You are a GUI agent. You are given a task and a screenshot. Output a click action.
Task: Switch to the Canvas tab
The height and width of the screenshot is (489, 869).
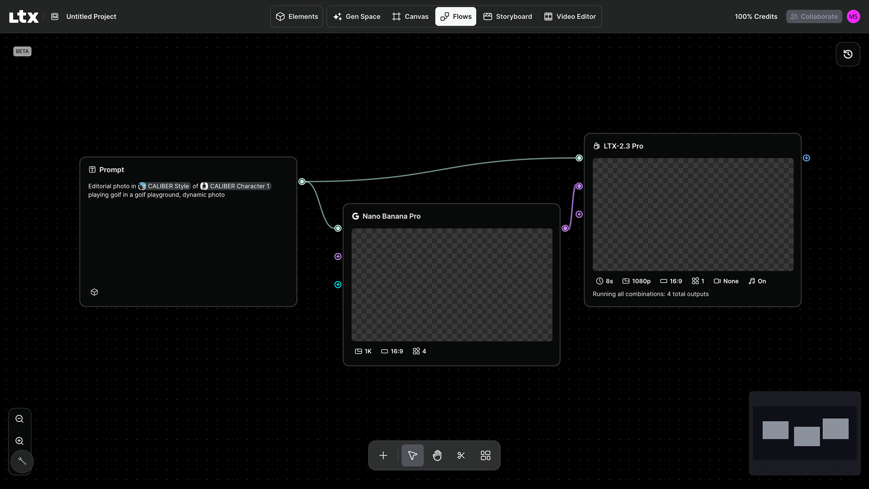[410, 17]
